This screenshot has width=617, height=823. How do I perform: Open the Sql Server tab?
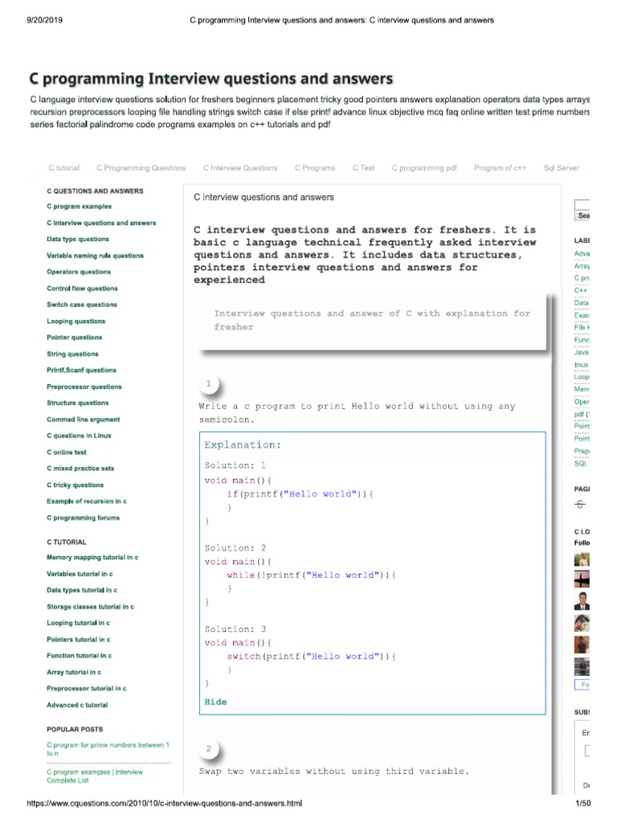(x=562, y=168)
